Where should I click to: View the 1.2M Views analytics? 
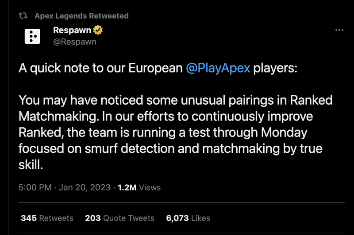pos(139,187)
